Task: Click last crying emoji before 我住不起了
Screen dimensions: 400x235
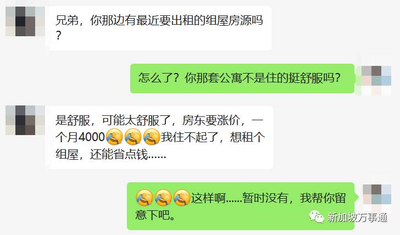Action: point(152,137)
